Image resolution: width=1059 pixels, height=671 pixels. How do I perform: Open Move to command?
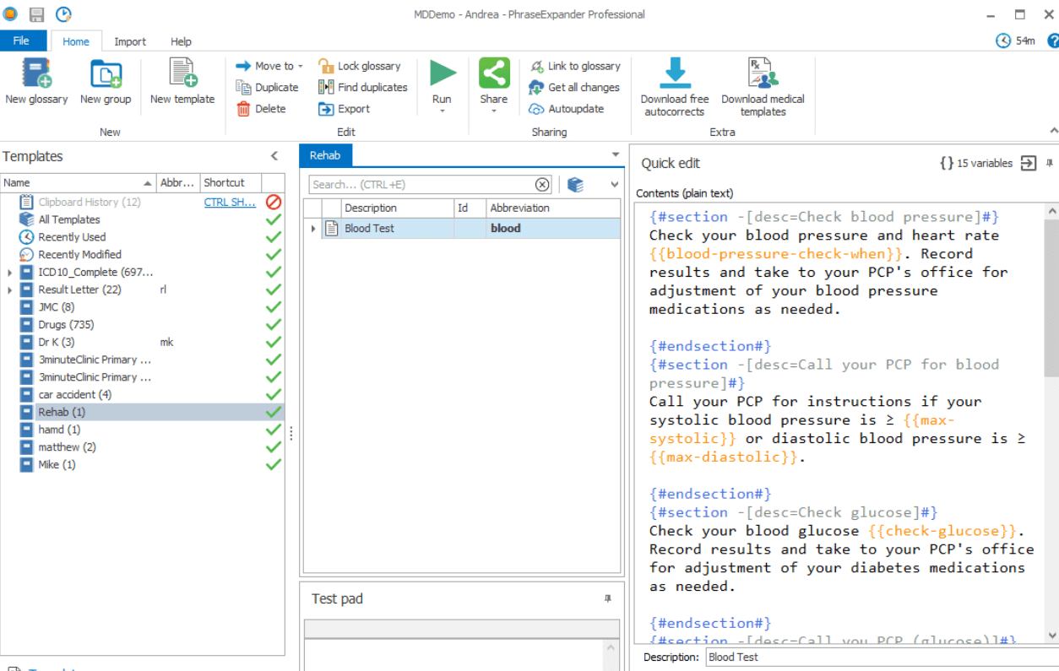269,66
